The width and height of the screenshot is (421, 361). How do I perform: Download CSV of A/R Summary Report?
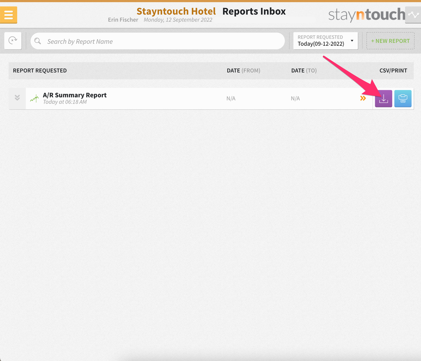point(383,99)
